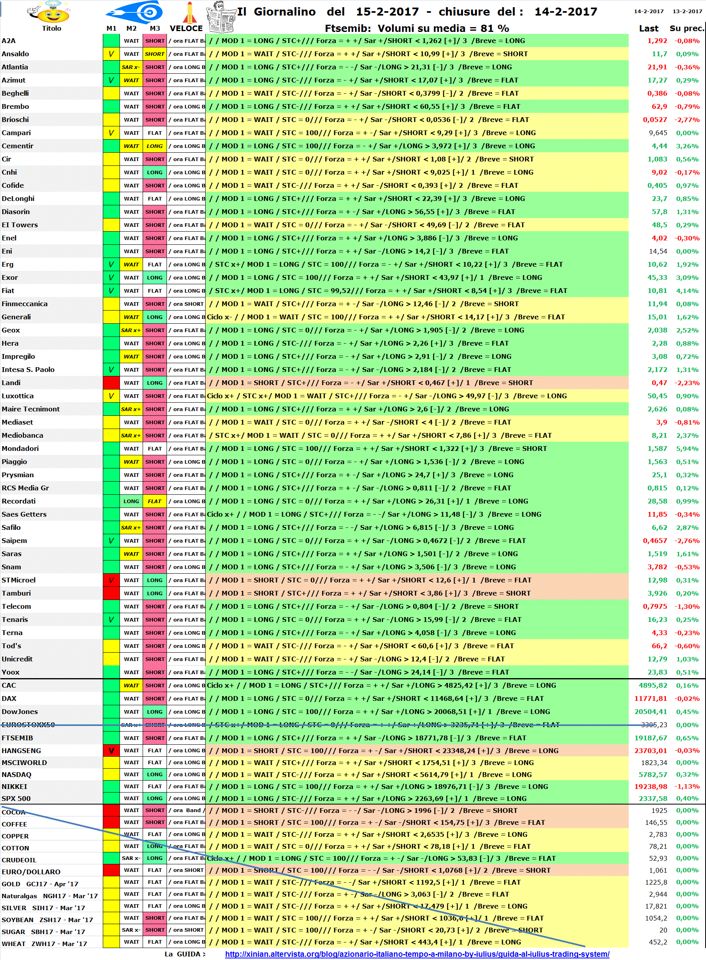706x960 pixels.
Task: Click the green V cell for Azimut
Action: coord(111,80)
